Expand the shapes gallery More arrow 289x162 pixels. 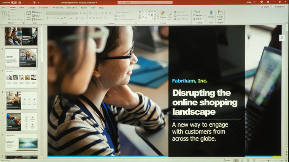point(158,19)
